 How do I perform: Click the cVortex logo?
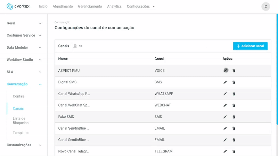(18, 6)
